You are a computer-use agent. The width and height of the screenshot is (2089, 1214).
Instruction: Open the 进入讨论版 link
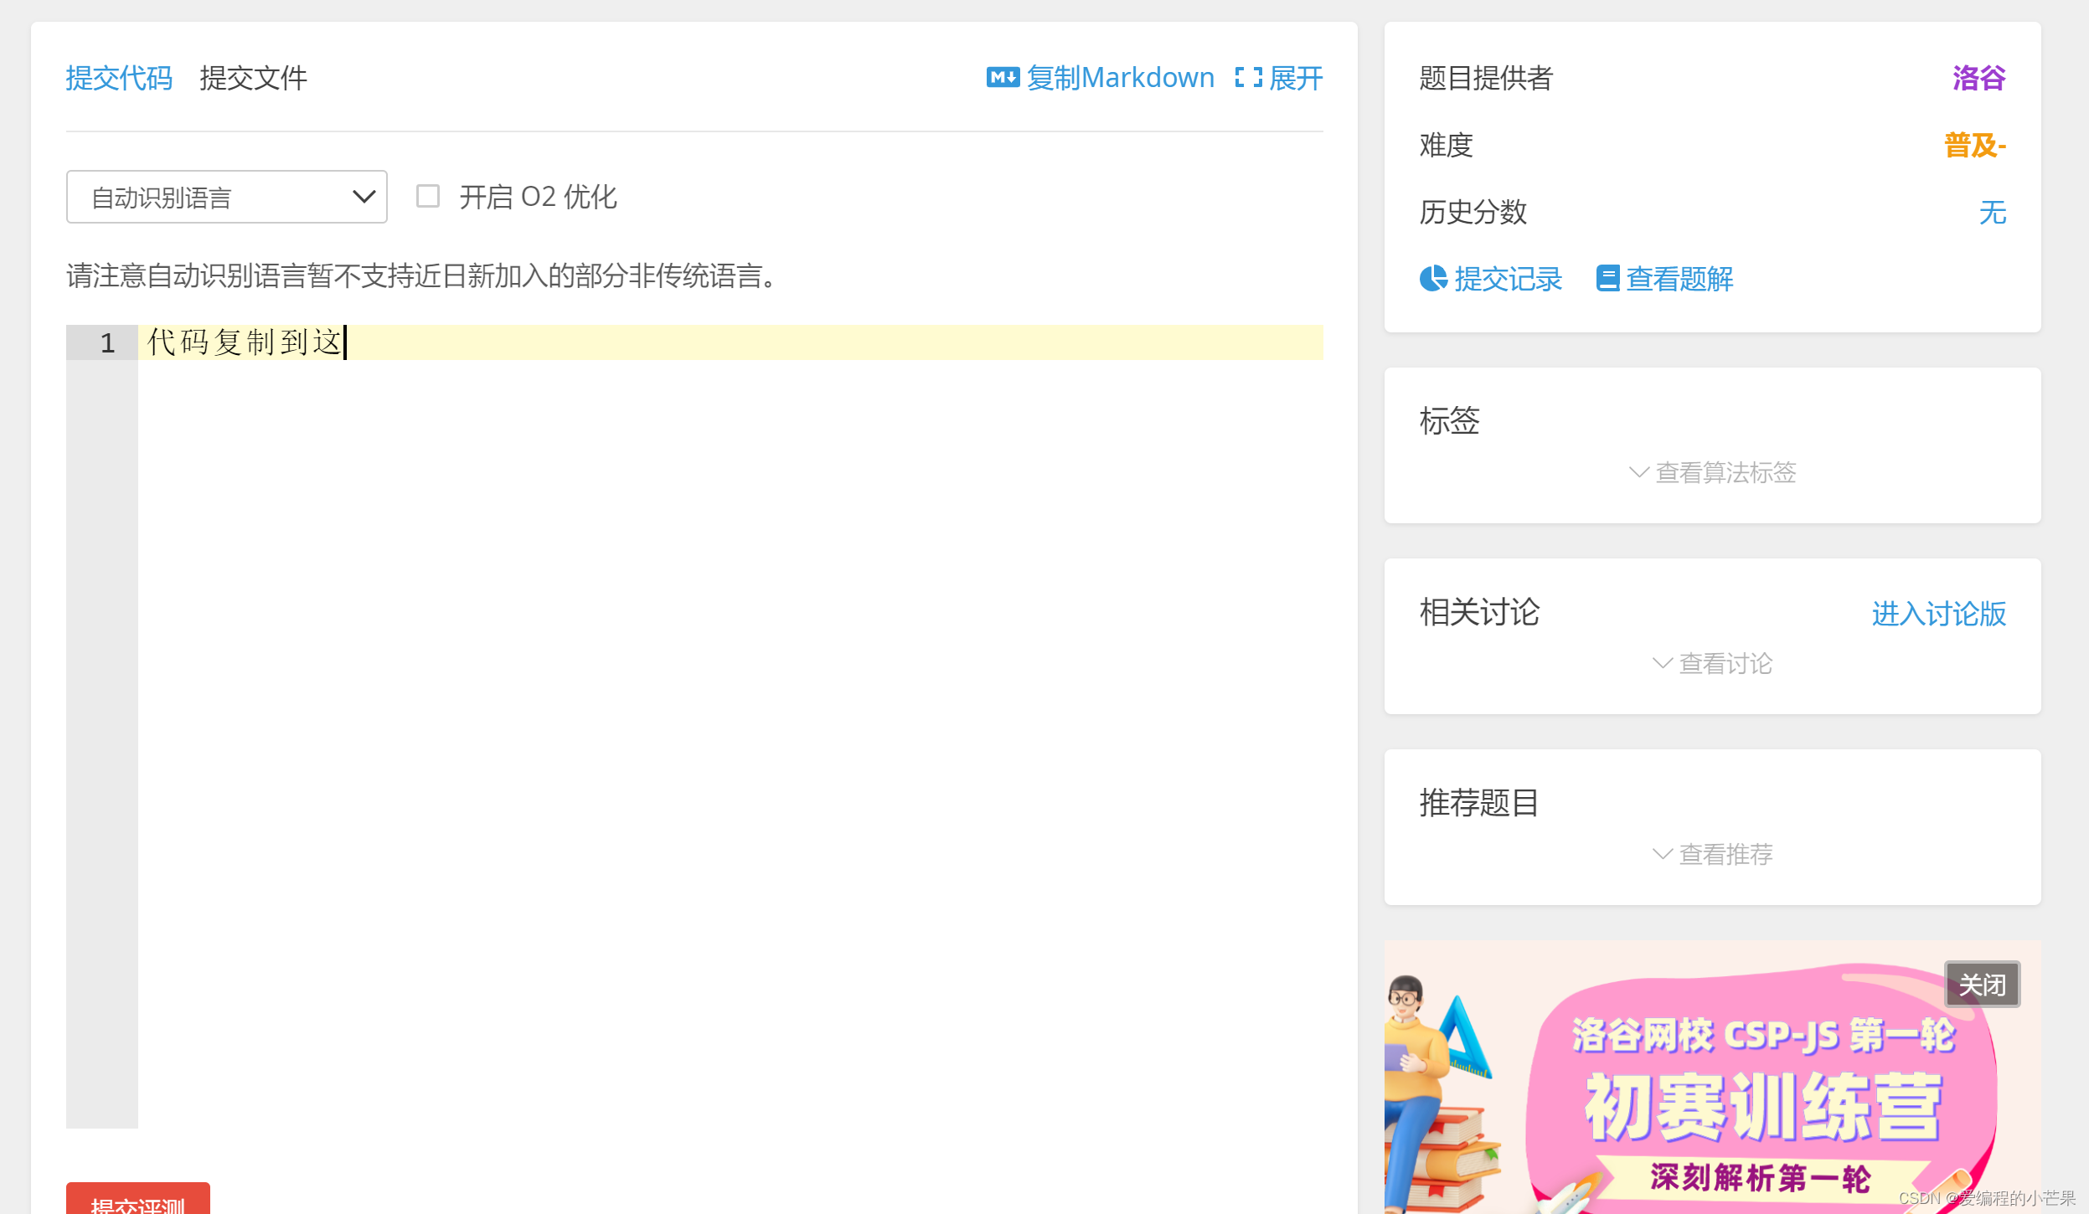[x=1938, y=614]
